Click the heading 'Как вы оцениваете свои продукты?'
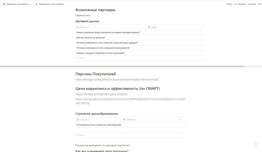Screen dimensions: 262x152 [x=102, y=151]
